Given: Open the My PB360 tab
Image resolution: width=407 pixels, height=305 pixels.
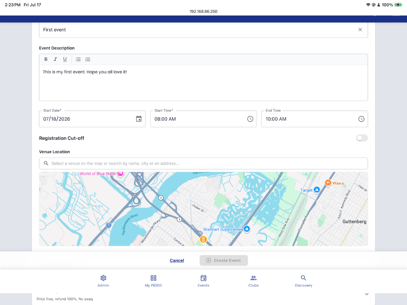Looking at the screenshot, I should click(153, 281).
